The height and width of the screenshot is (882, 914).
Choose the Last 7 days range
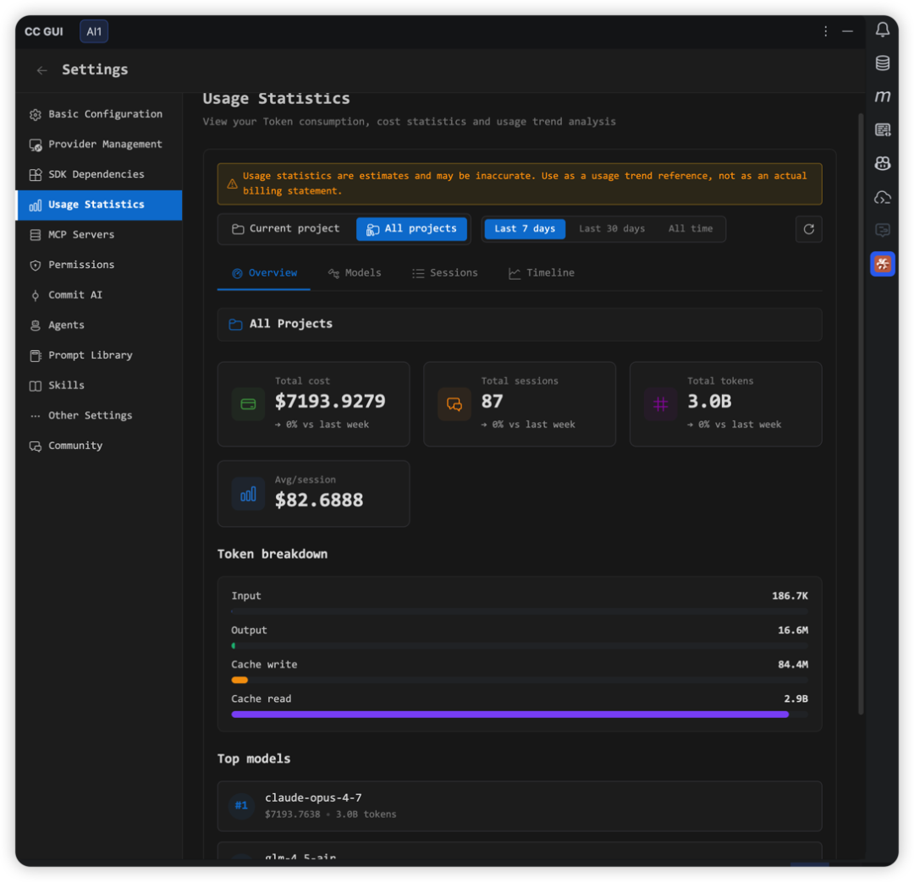pos(525,229)
